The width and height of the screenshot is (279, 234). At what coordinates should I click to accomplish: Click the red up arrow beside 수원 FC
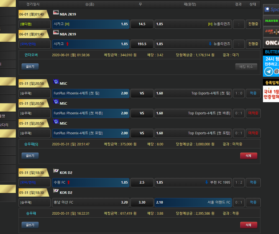coord(68,182)
